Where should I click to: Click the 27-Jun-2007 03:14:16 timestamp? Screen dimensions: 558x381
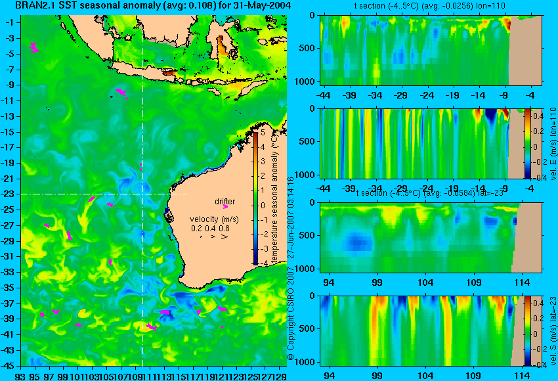(291, 217)
